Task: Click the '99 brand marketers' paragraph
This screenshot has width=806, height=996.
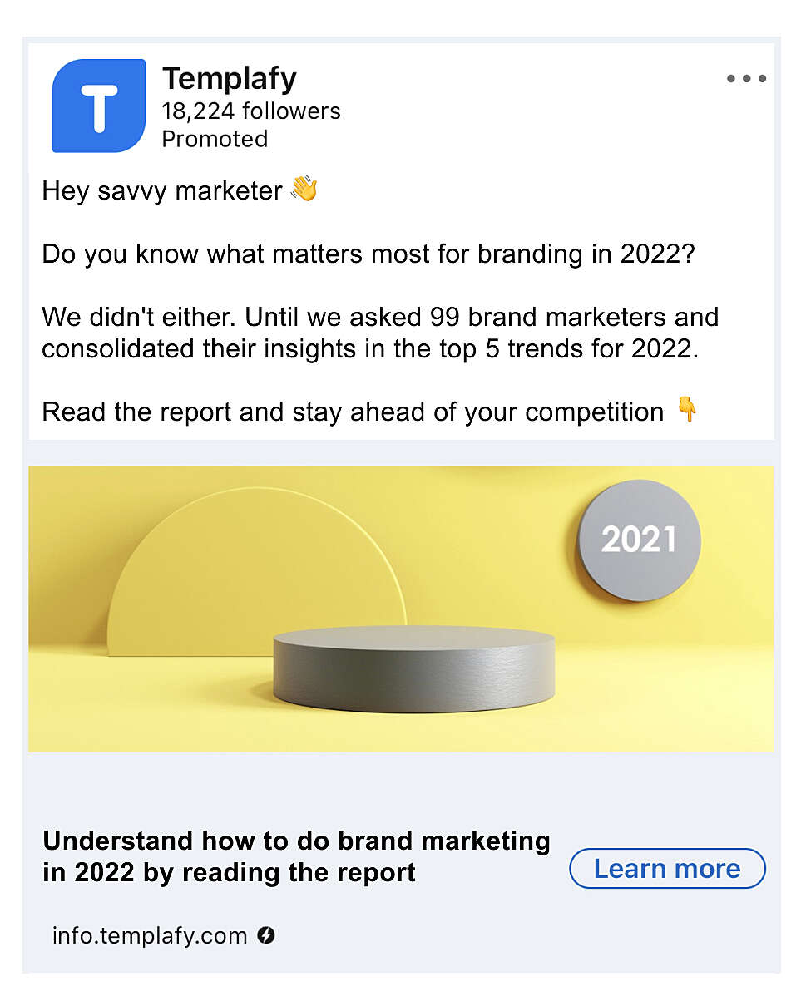Action: coord(380,333)
